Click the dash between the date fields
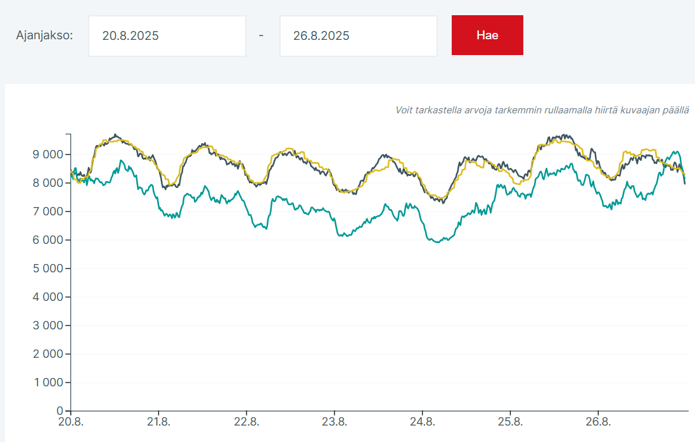The image size is (695, 442). (x=262, y=36)
